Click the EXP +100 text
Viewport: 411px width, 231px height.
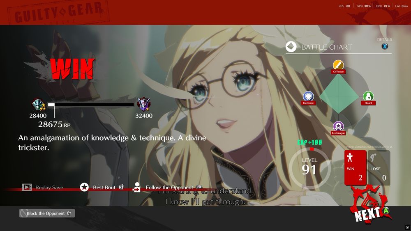[309, 142]
